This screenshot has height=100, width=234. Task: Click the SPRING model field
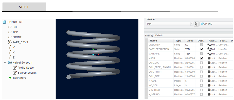(x=216, y=24)
